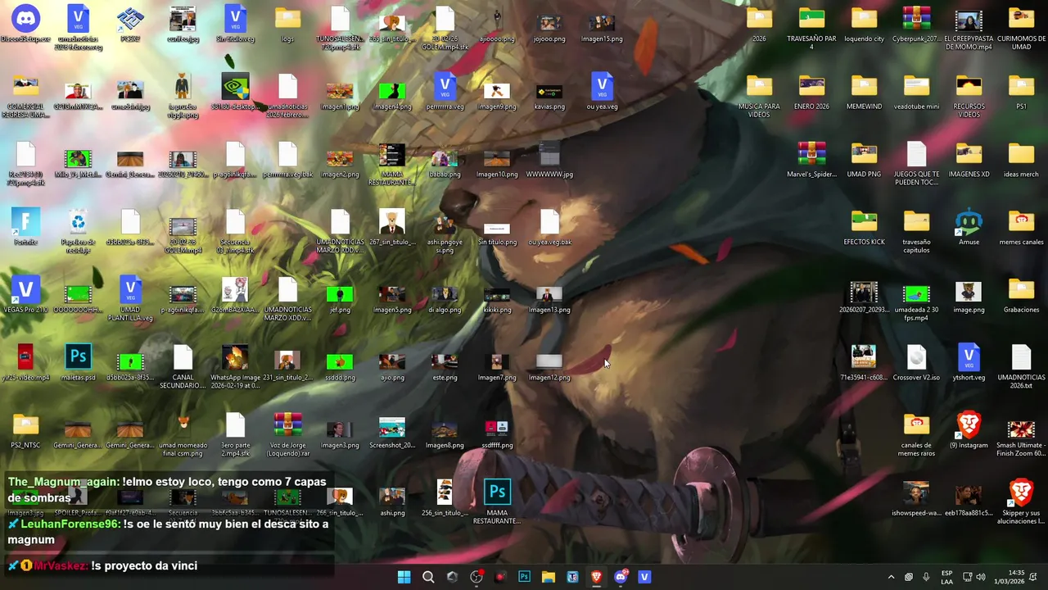
Task: Select the VEGAS Pro 21.0 shortcut
Action: (25, 290)
